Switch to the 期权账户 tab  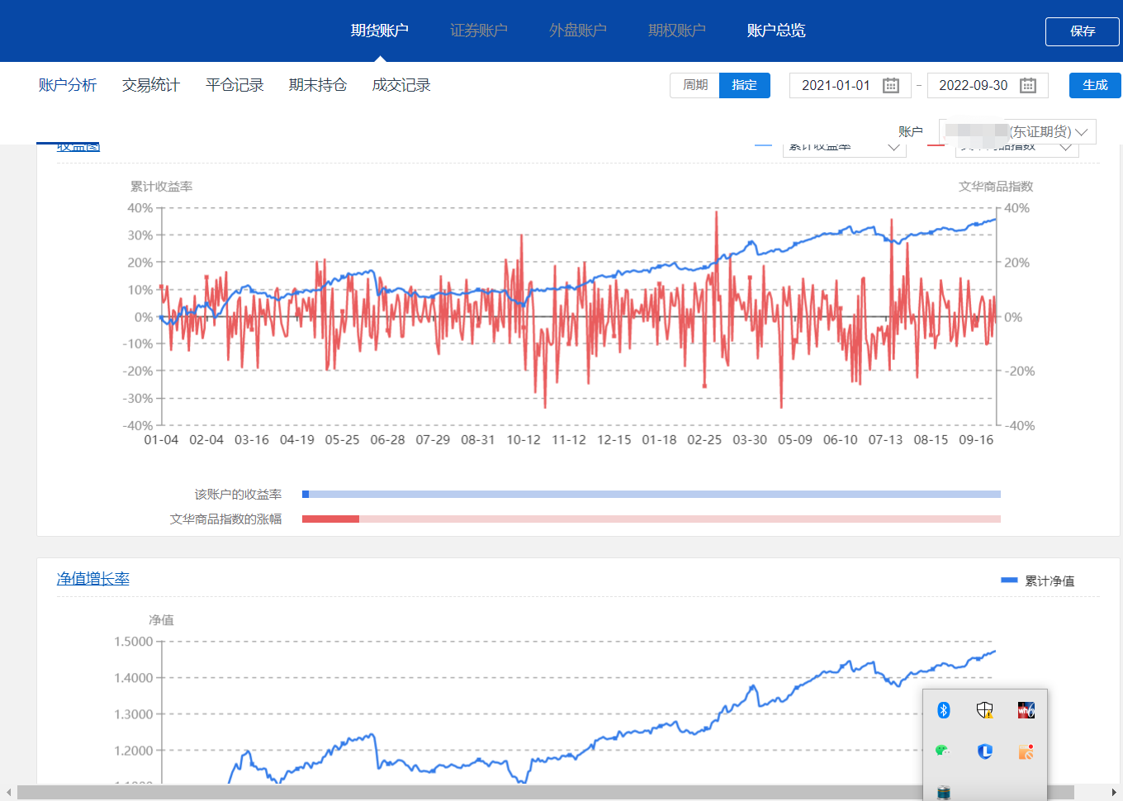(x=677, y=31)
